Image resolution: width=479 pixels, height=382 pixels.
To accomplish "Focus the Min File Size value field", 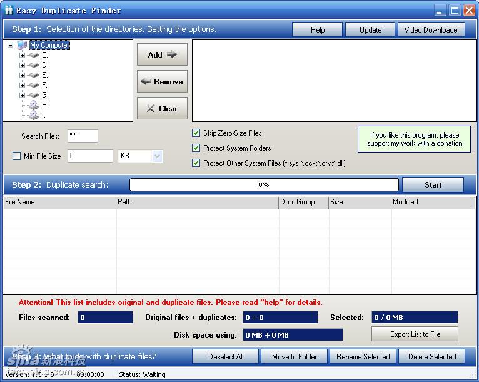I will [x=90, y=156].
